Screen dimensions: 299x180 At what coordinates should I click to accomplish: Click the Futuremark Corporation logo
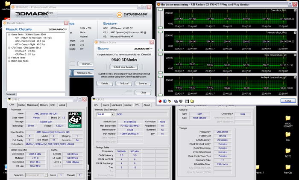(132, 15)
